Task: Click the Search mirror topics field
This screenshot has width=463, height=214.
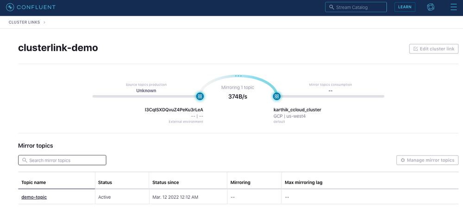Action: point(62,160)
